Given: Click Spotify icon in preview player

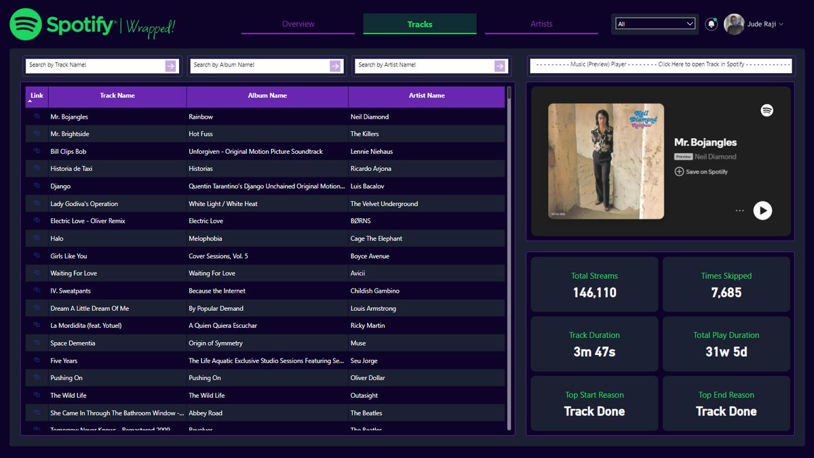Looking at the screenshot, I should [x=767, y=110].
